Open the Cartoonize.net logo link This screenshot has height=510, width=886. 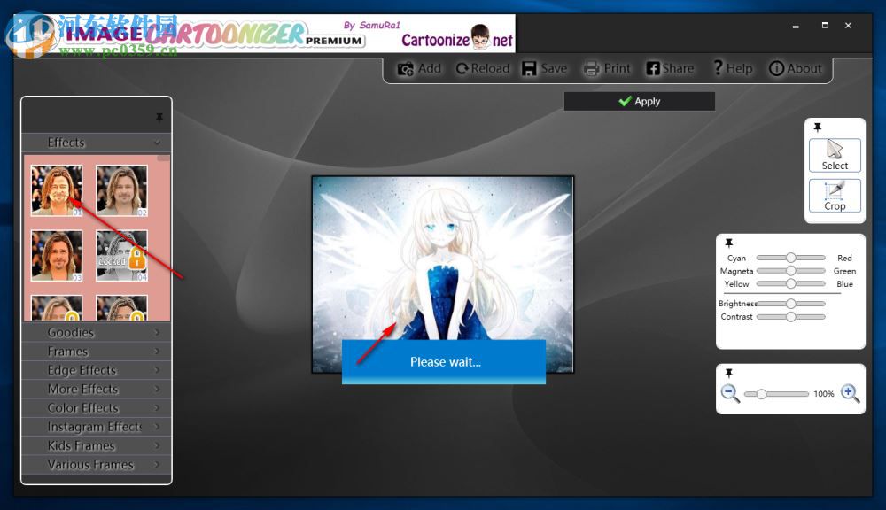(456, 38)
